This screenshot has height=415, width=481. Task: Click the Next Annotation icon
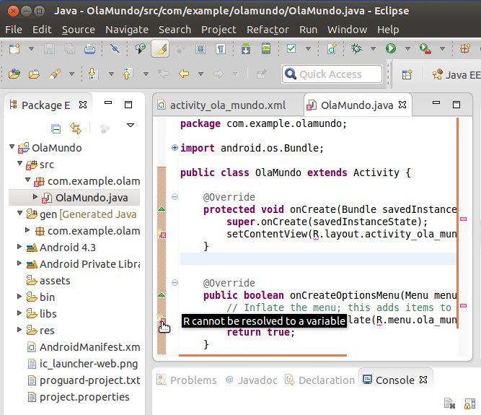pyautogui.click(x=93, y=74)
